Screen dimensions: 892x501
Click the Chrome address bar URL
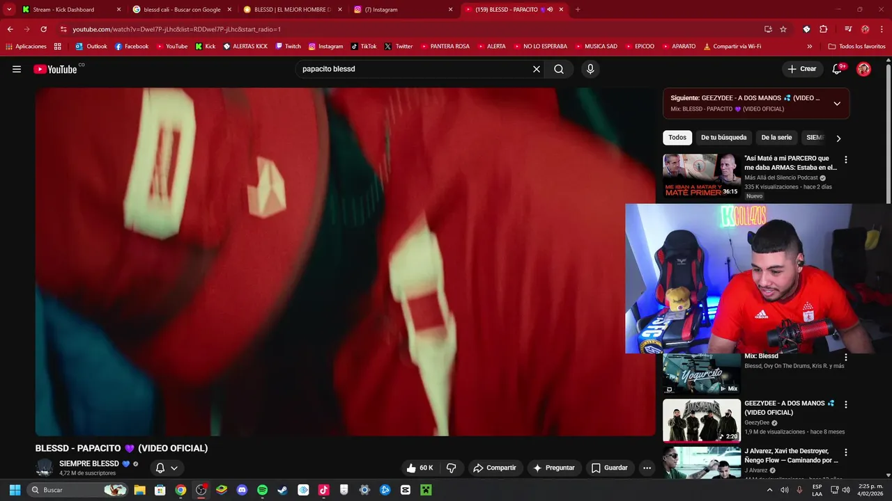point(177,29)
